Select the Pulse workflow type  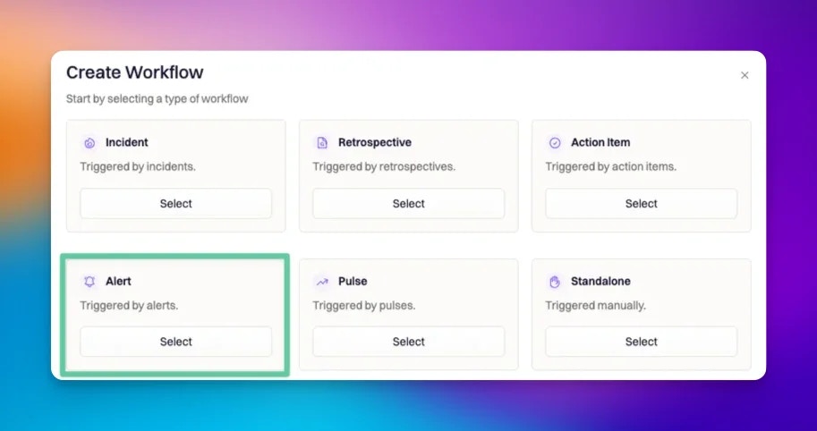point(408,342)
